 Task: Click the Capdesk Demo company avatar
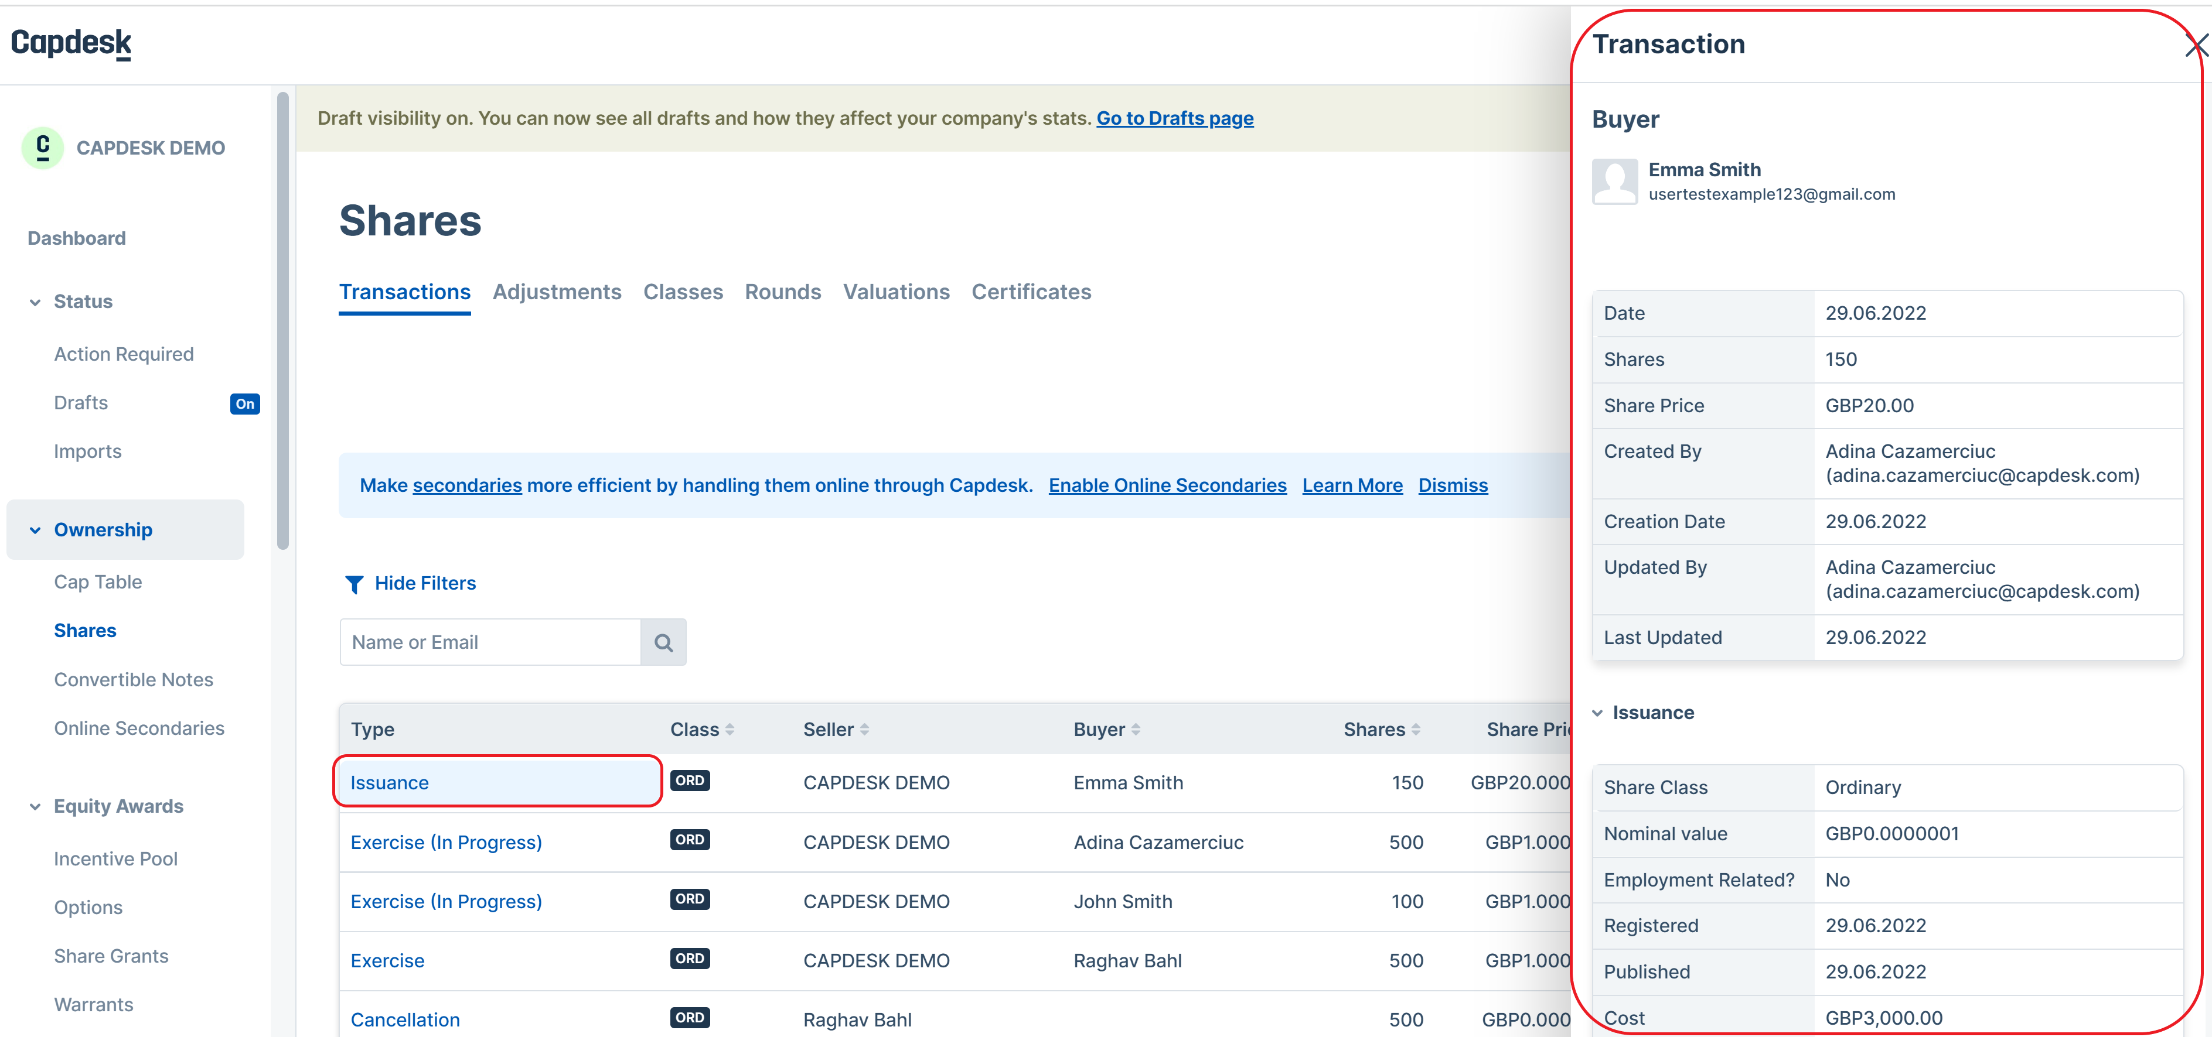[42, 148]
